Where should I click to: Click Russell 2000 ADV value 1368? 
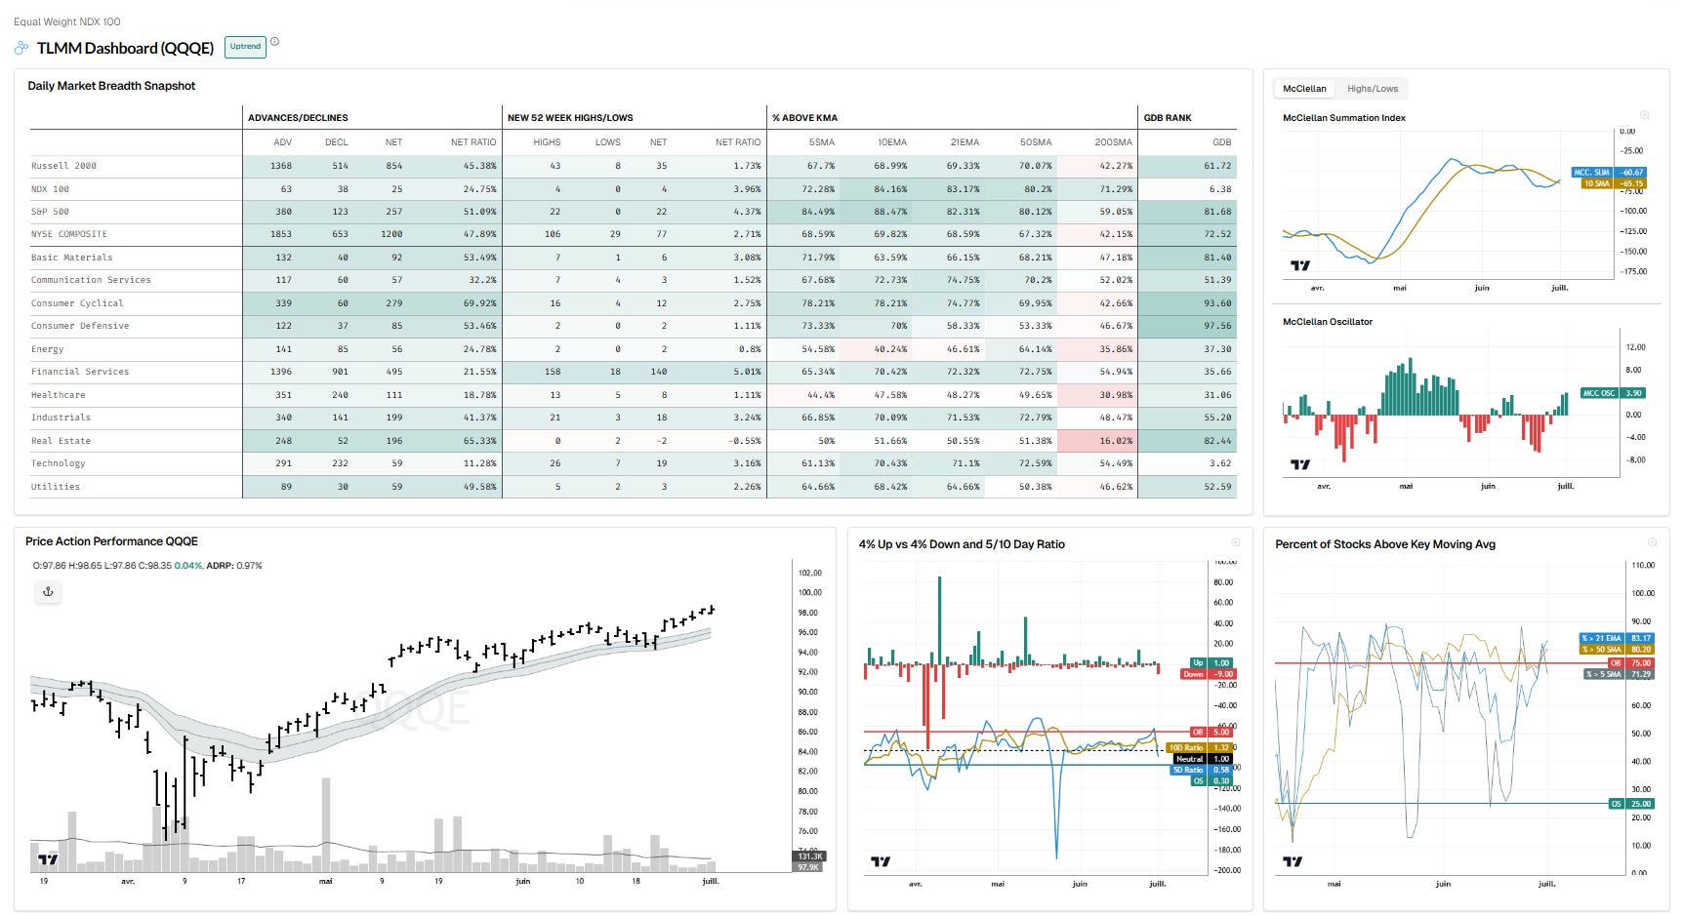point(281,166)
